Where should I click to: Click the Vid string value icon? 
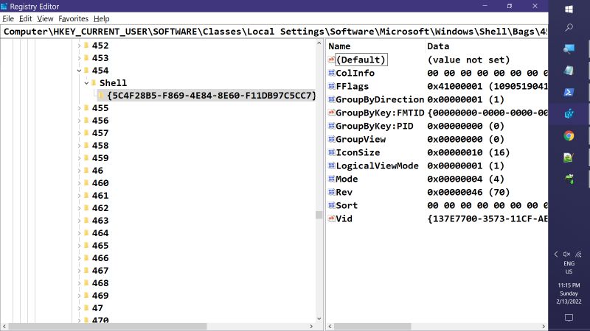click(331, 218)
